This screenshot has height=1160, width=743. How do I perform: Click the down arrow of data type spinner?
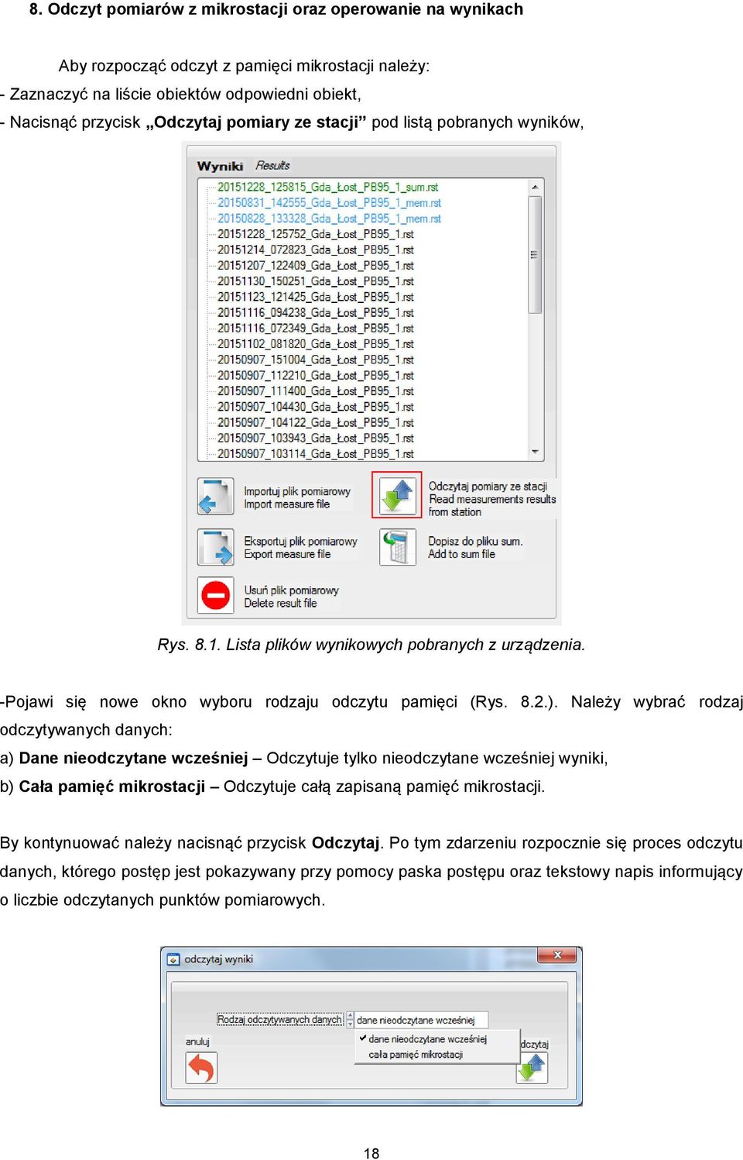click(x=350, y=1024)
